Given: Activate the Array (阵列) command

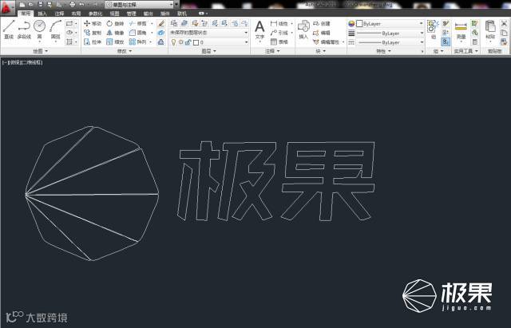Looking at the screenshot, I should [138, 41].
